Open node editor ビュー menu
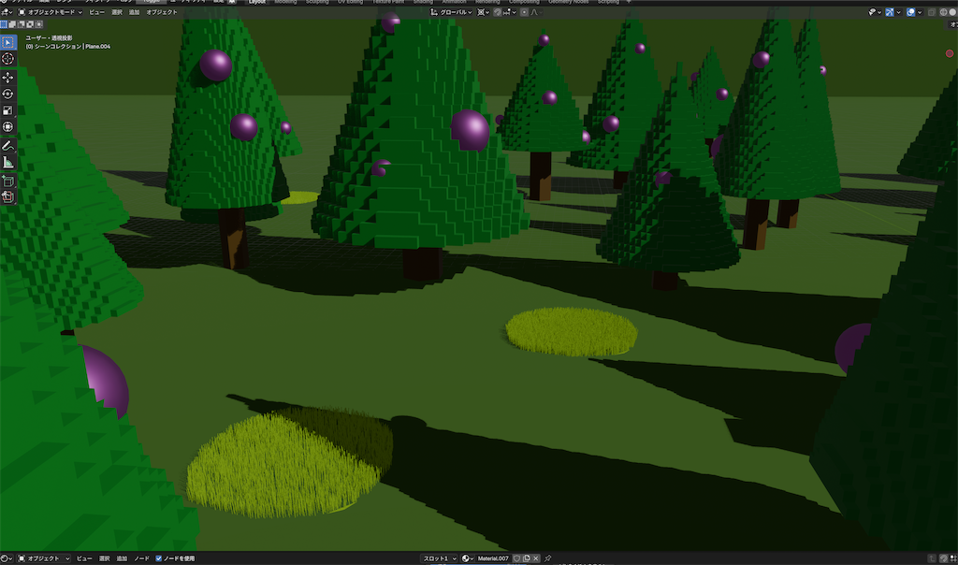 [84, 558]
